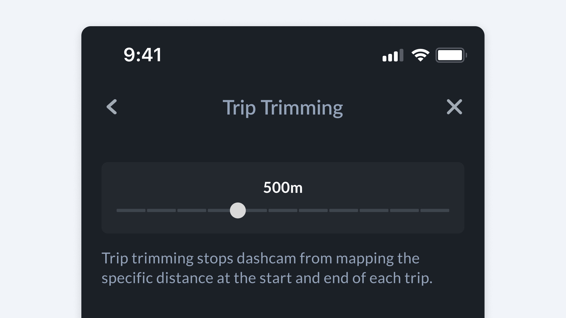The image size is (566, 318).
Task: Tap the cellular signal strength icon
Action: click(x=393, y=55)
